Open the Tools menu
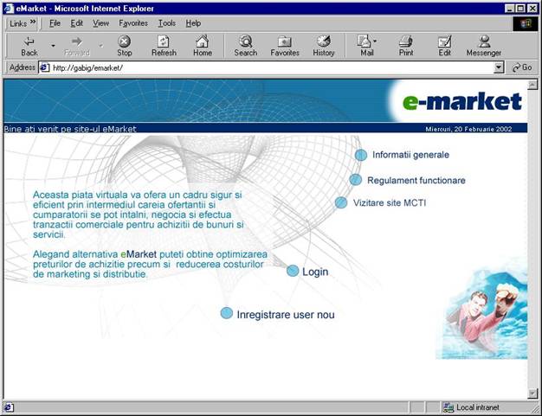This screenshot has width=542, height=416. point(165,23)
